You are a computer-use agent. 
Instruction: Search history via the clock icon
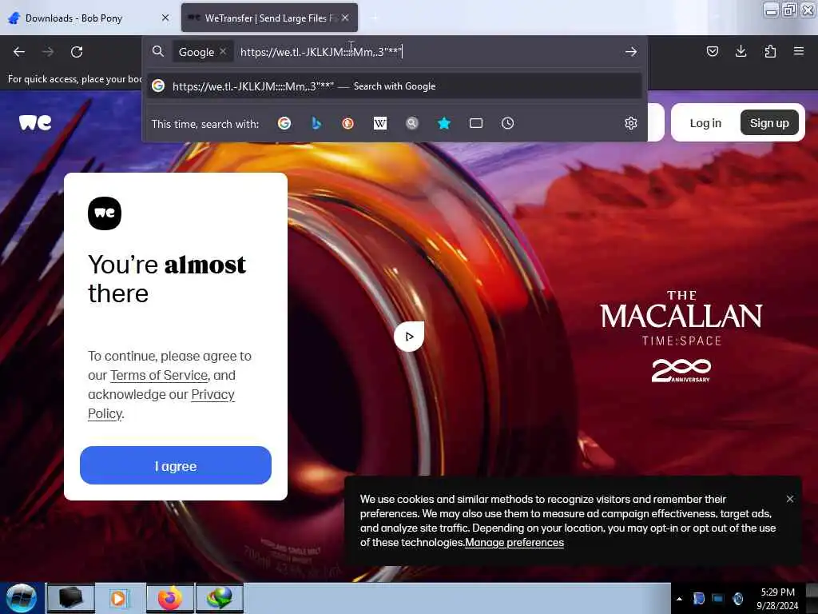pyautogui.click(x=507, y=123)
